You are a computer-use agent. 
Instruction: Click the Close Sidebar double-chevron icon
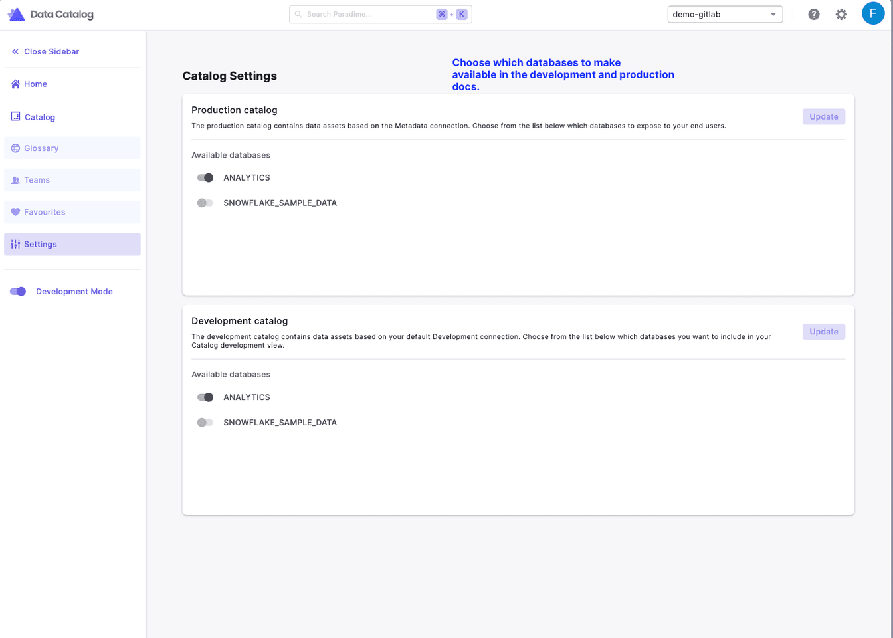[15, 51]
